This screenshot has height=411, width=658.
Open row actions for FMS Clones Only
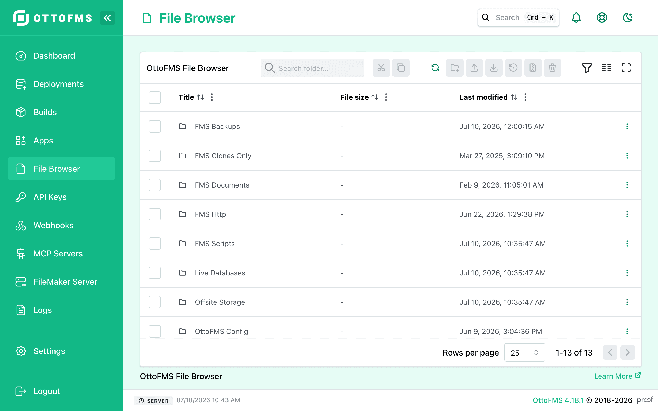(x=627, y=156)
